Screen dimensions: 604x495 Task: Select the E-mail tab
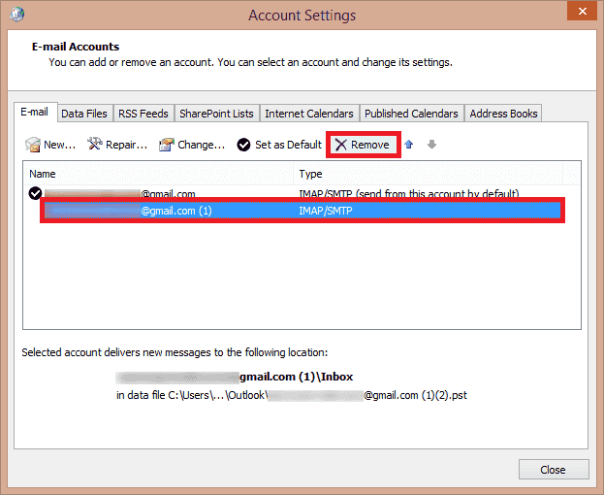click(36, 113)
